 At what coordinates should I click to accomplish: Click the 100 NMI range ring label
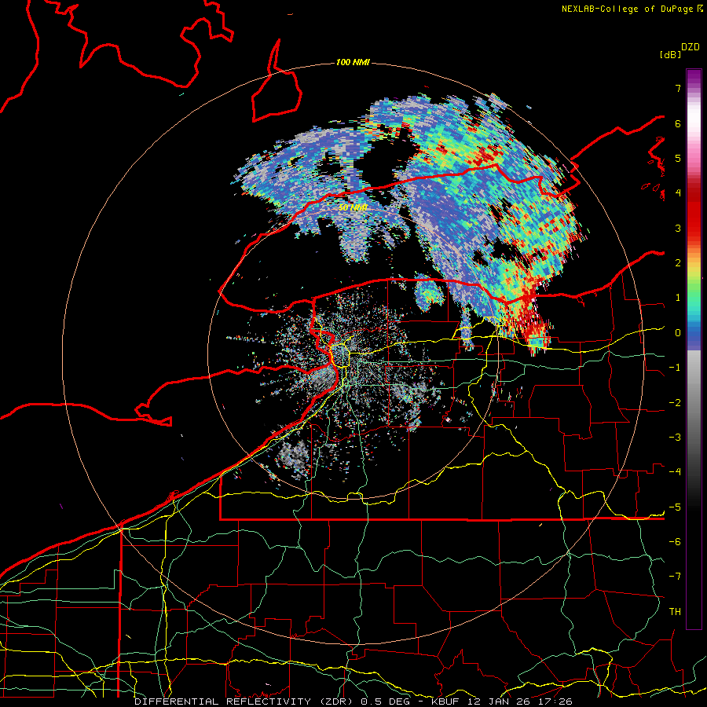click(353, 62)
